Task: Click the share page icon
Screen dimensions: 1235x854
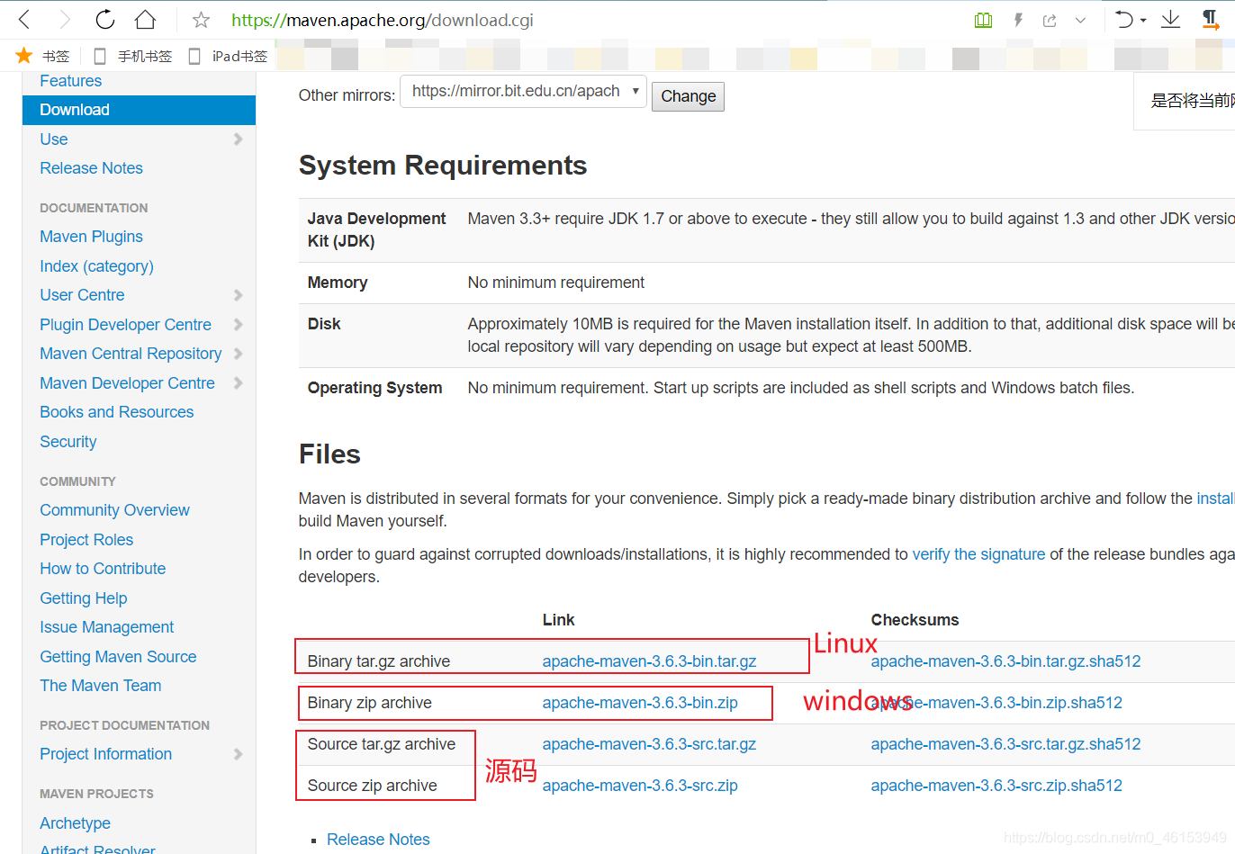Action: pos(1050,20)
